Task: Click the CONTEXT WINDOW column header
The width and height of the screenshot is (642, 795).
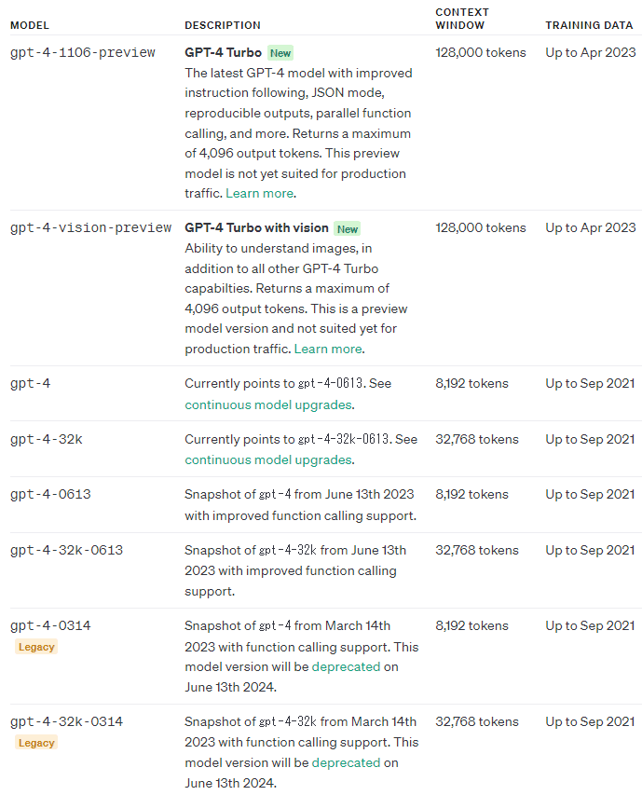Action: click(x=461, y=19)
